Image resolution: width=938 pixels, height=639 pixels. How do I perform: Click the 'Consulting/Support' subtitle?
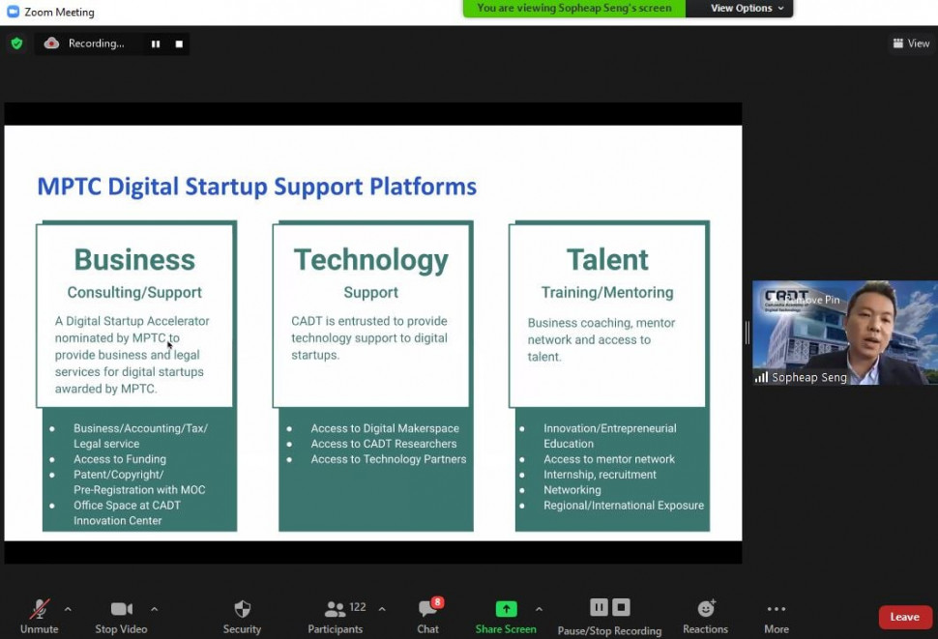(x=134, y=292)
